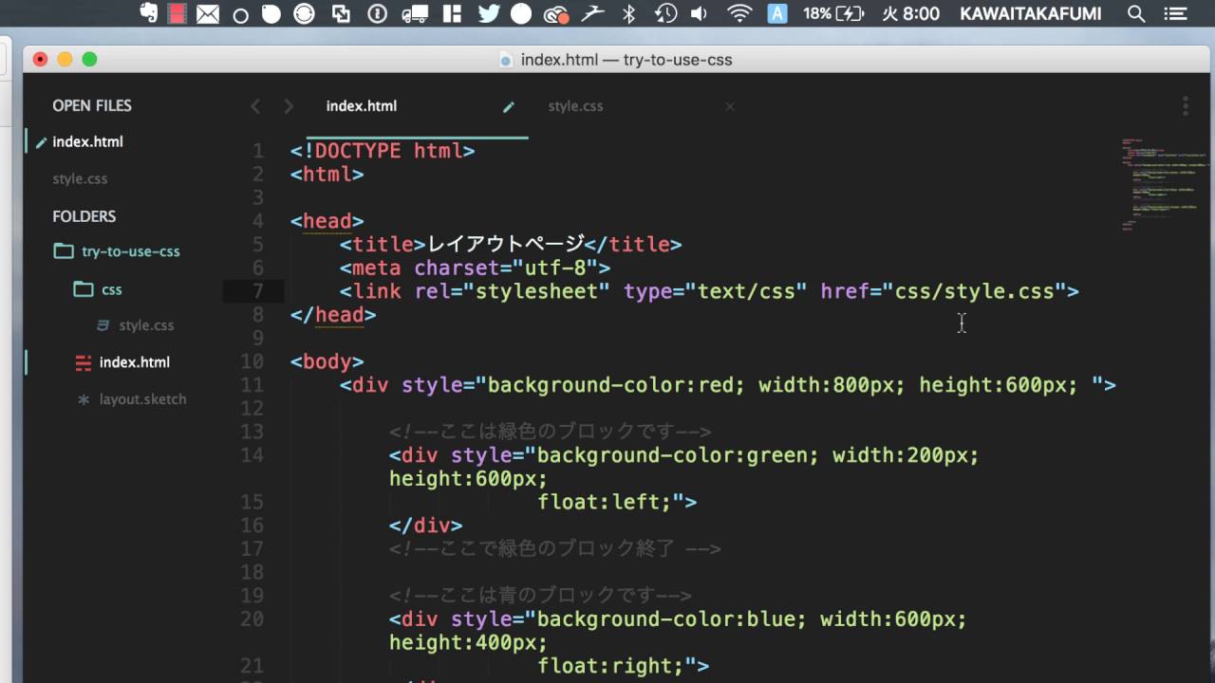1215x683 pixels.
Task: Open the delivery truck menu bar icon
Action: point(415,14)
